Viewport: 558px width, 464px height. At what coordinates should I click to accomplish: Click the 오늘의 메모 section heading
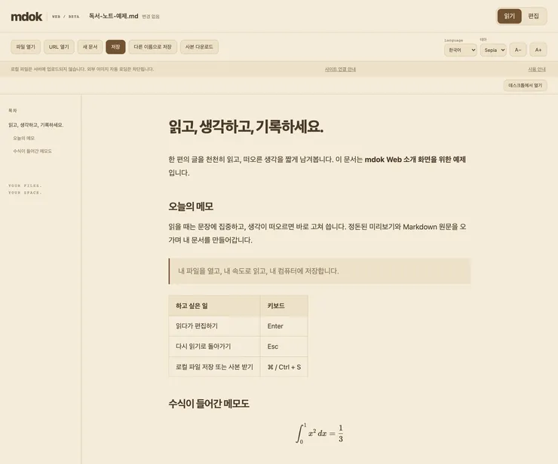click(191, 206)
